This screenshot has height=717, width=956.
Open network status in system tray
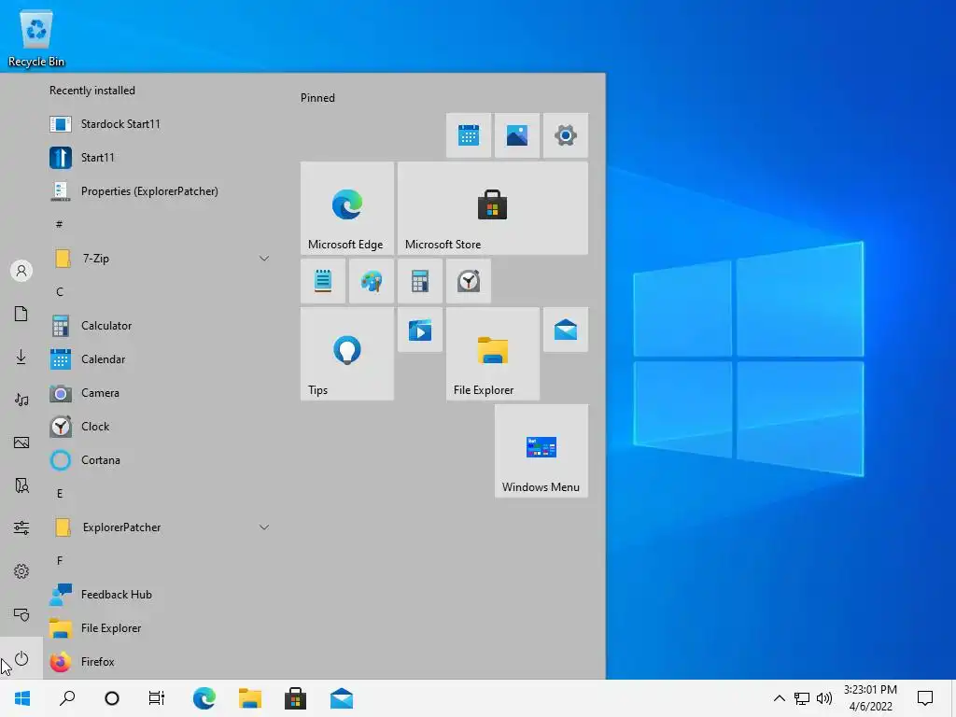802,698
